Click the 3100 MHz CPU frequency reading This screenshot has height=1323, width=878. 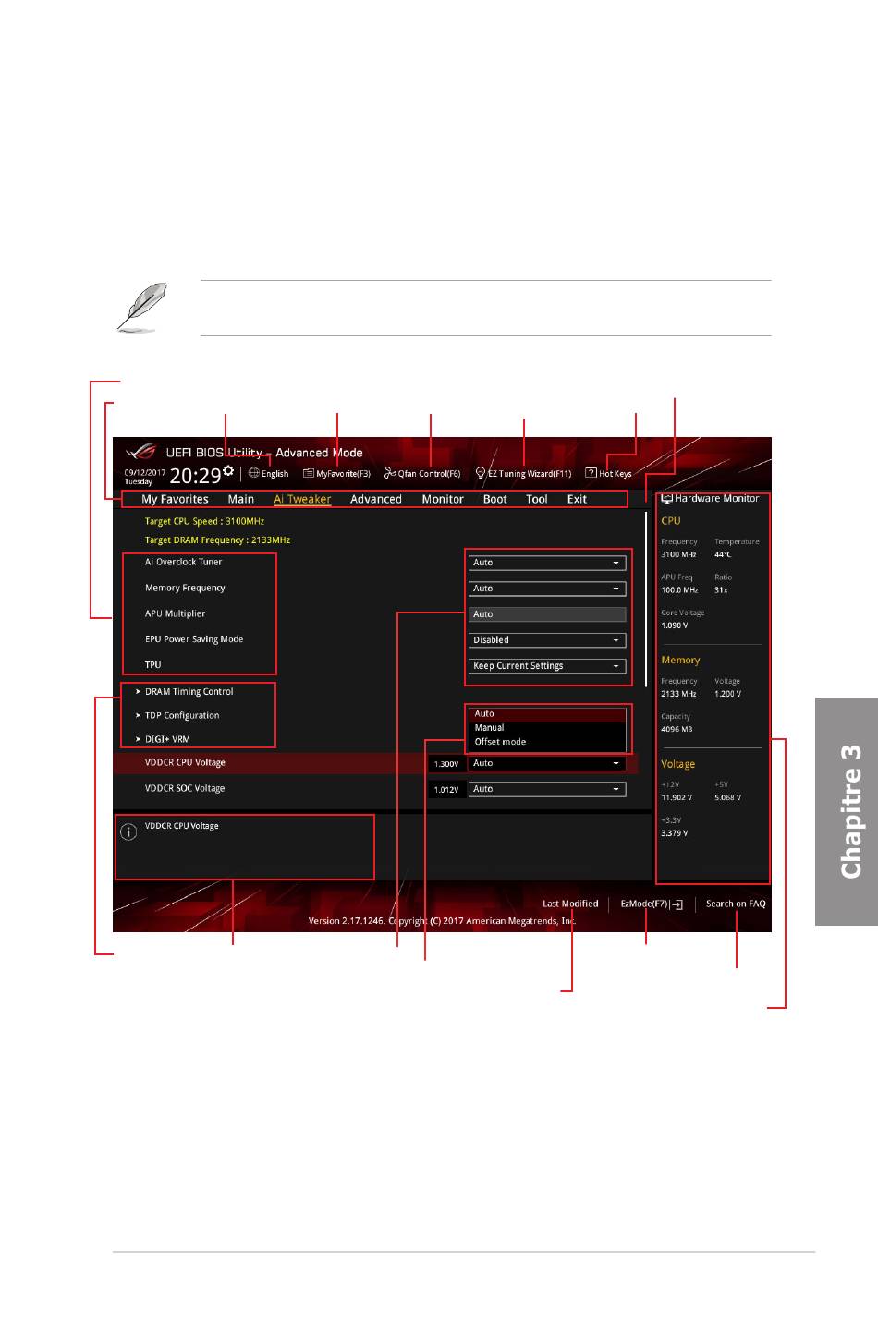[678, 555]
